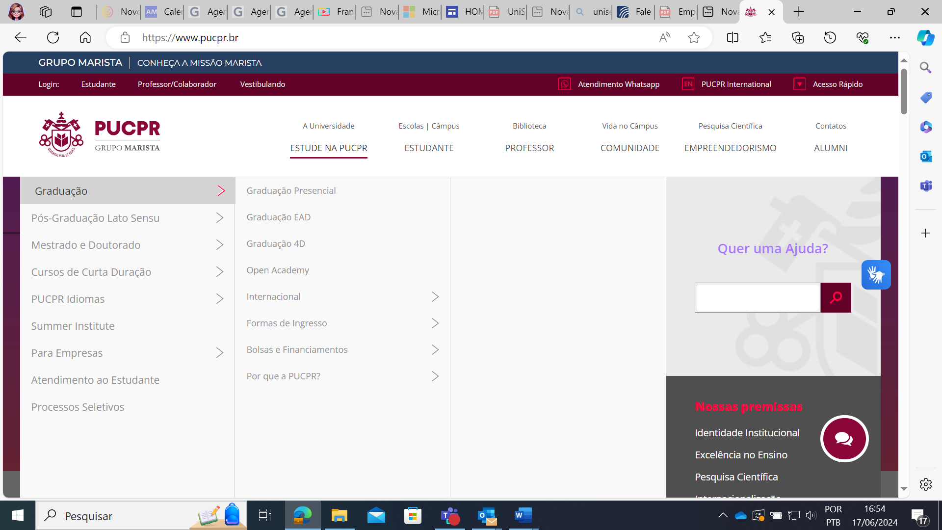Open browser split screen icon
Screen dimensions: 942x530
tap(733, 38)
